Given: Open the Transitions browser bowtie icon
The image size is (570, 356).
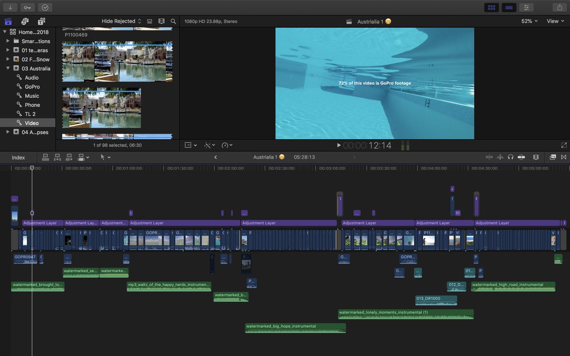Looking at the screenshot, I should (564, 157).
